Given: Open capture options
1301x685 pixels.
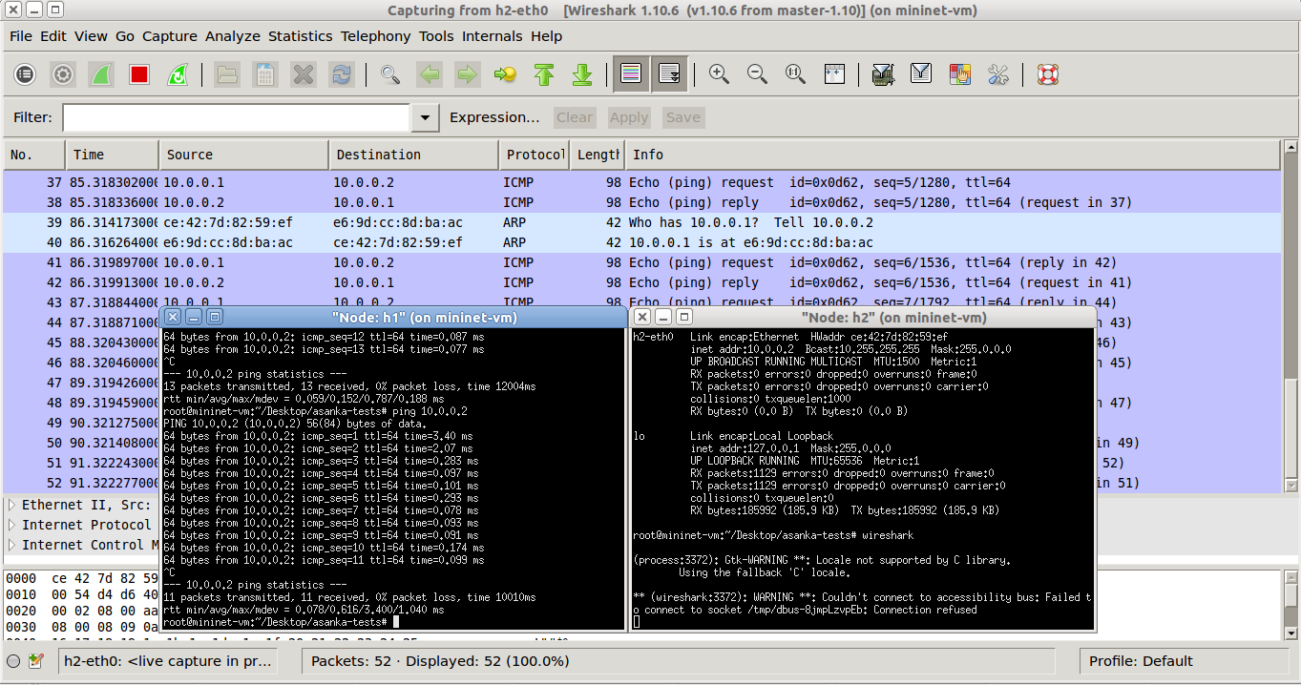Looking at the screenshot, I should (62, 73).
